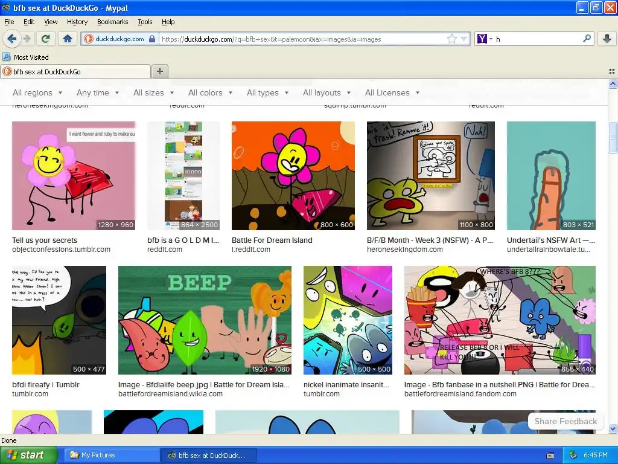This screenshot has width=618, height=464.
Task: Click the scrollbar up arrow
Action: [613, 83]
